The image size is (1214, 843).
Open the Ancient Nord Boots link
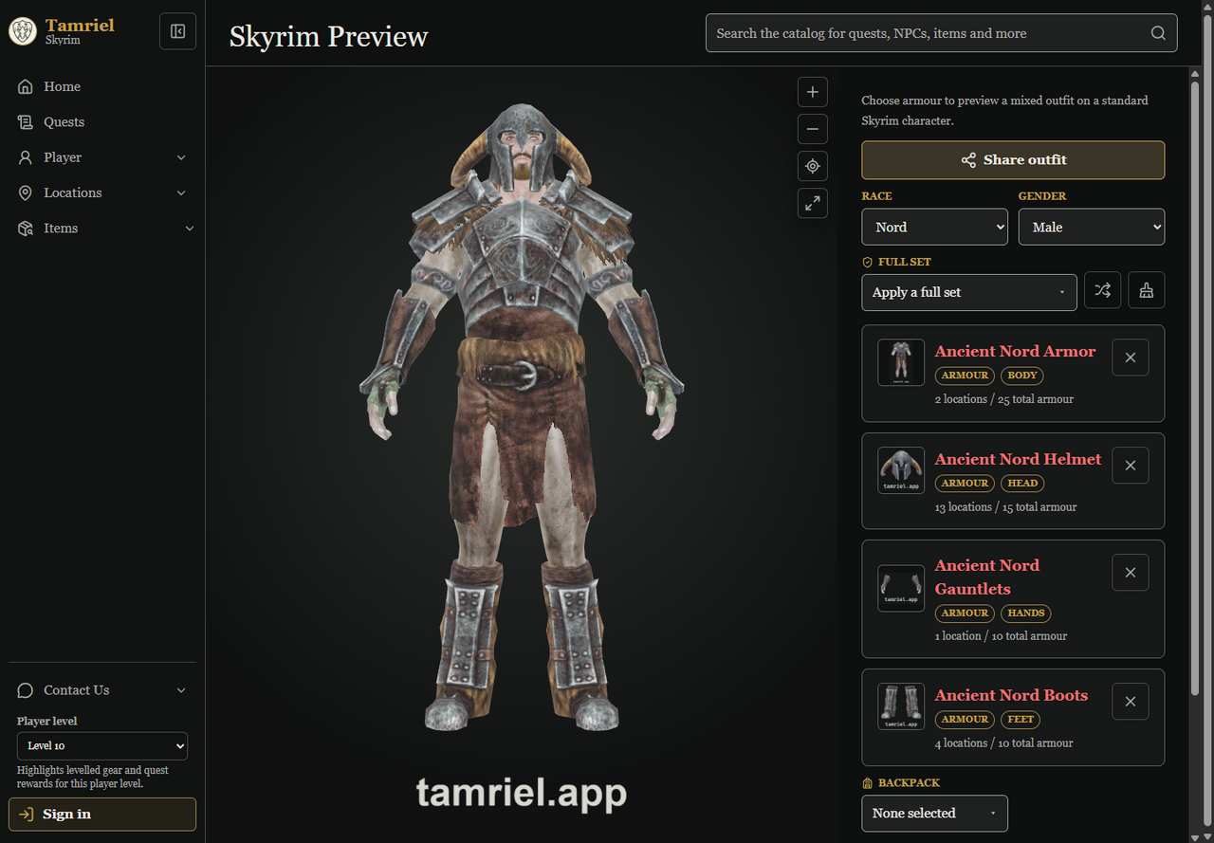(x=1011, y=695)
